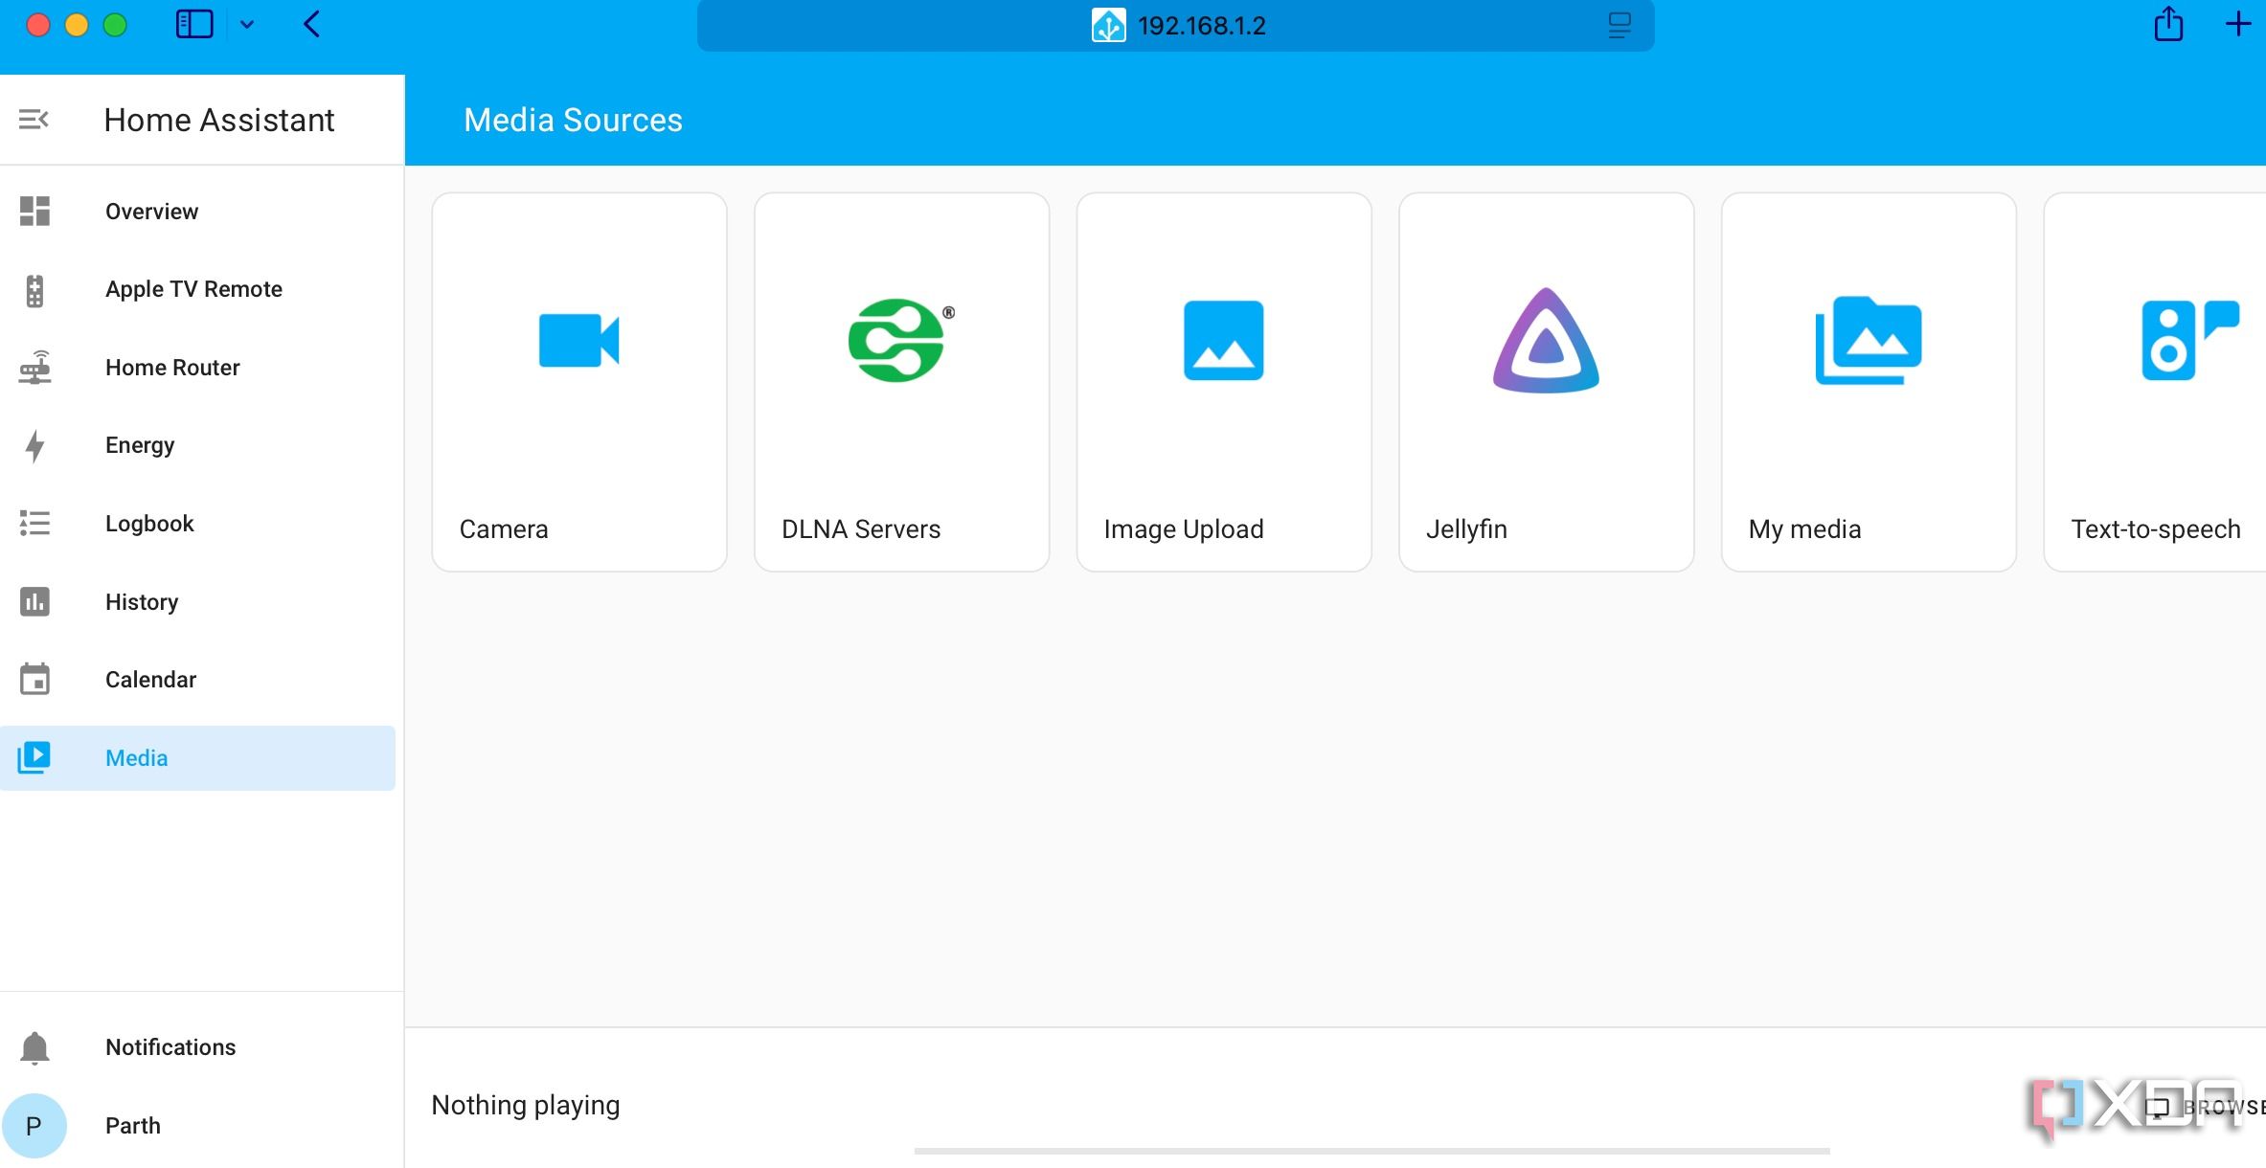Open the Calendar icon in sidebar

[34, 680]
